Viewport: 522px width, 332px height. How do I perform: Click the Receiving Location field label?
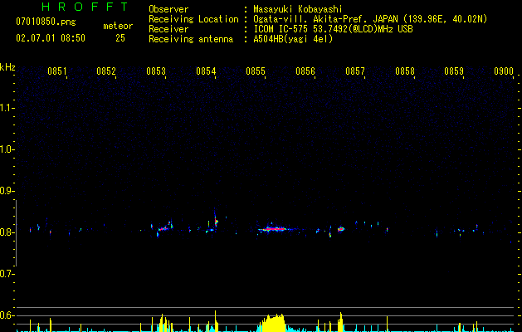[x=193, y=19]
